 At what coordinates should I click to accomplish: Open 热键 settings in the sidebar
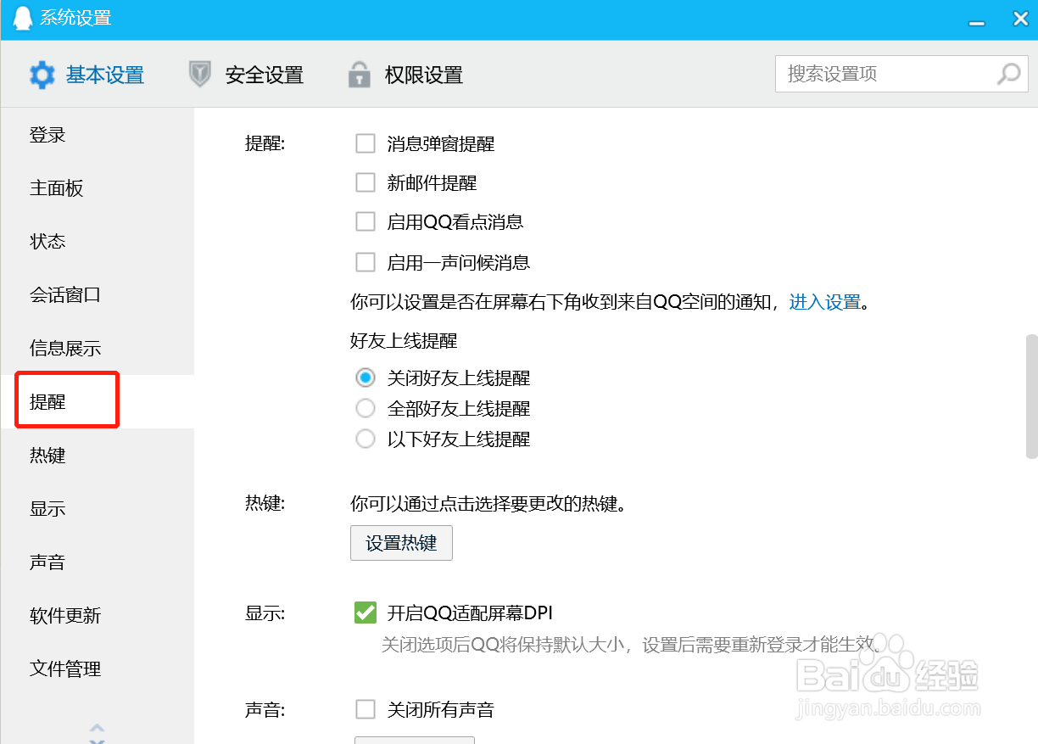click(x=48, y=456)
